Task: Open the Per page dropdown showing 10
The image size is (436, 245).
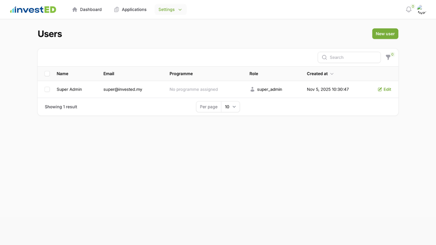Action: pyautogui.click(x=230, y=107)
